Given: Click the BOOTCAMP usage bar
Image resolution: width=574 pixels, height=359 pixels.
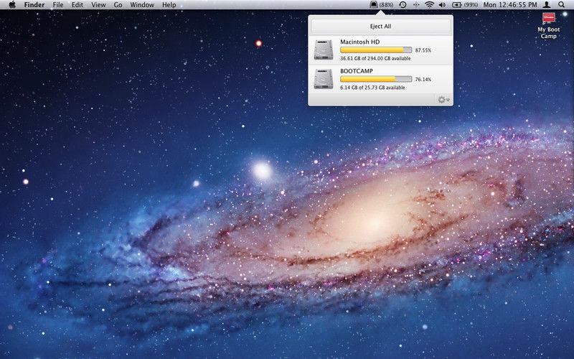Looking at the screenshot, I should tap(376, 79).
